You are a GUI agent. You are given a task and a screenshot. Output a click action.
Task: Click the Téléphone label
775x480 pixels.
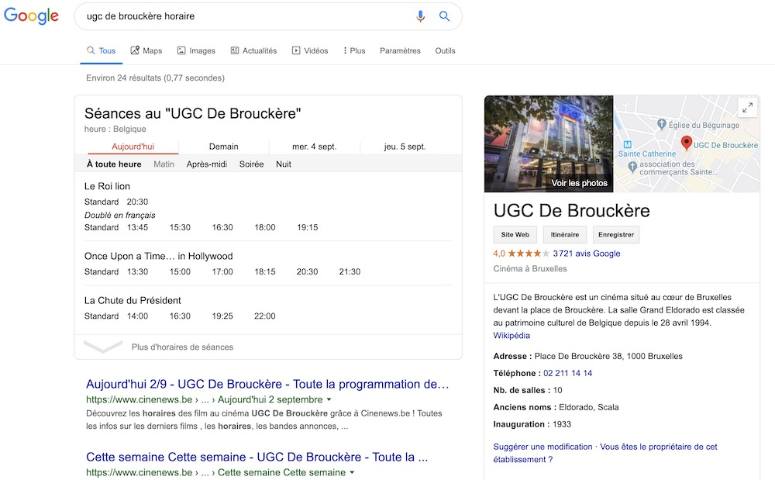pos(516,373)
